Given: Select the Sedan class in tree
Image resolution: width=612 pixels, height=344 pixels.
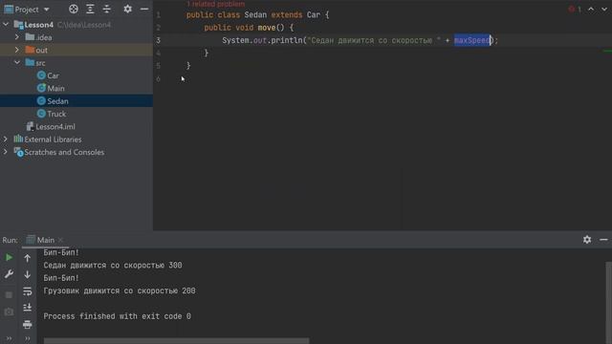Looking at the screenshot, I should [x=57, y=101].
